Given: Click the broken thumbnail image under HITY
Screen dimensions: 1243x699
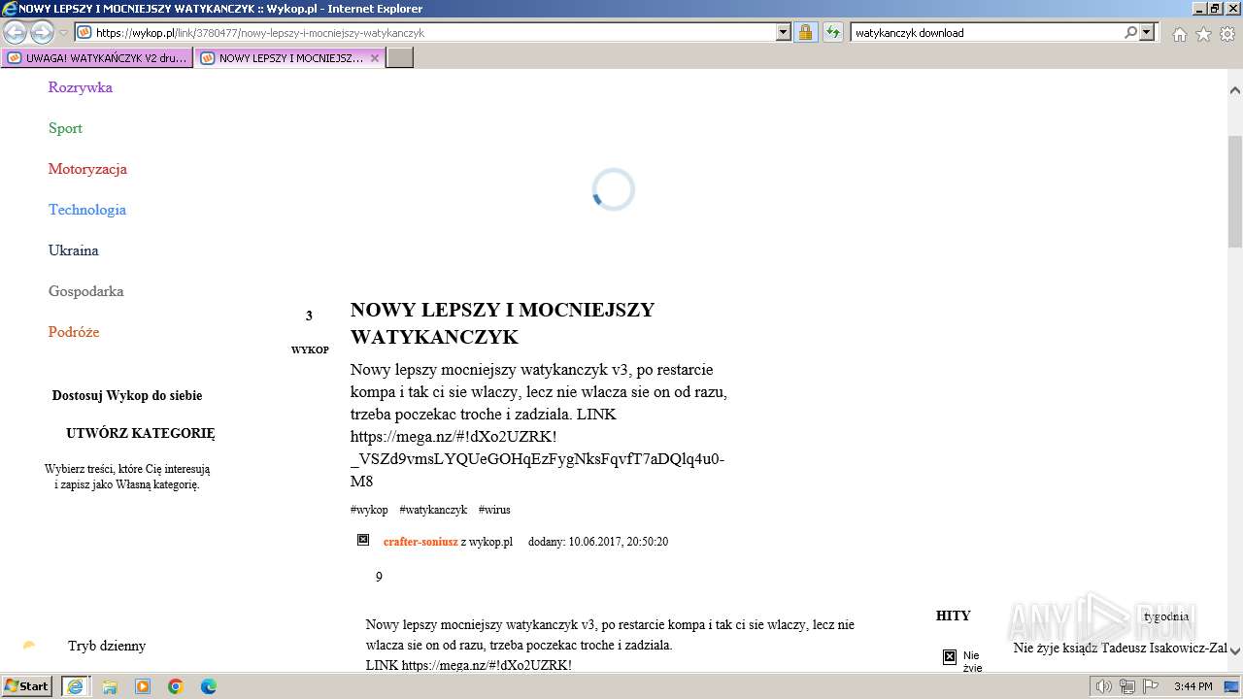Looking at the screenshot, I should [x=950, y=657].
